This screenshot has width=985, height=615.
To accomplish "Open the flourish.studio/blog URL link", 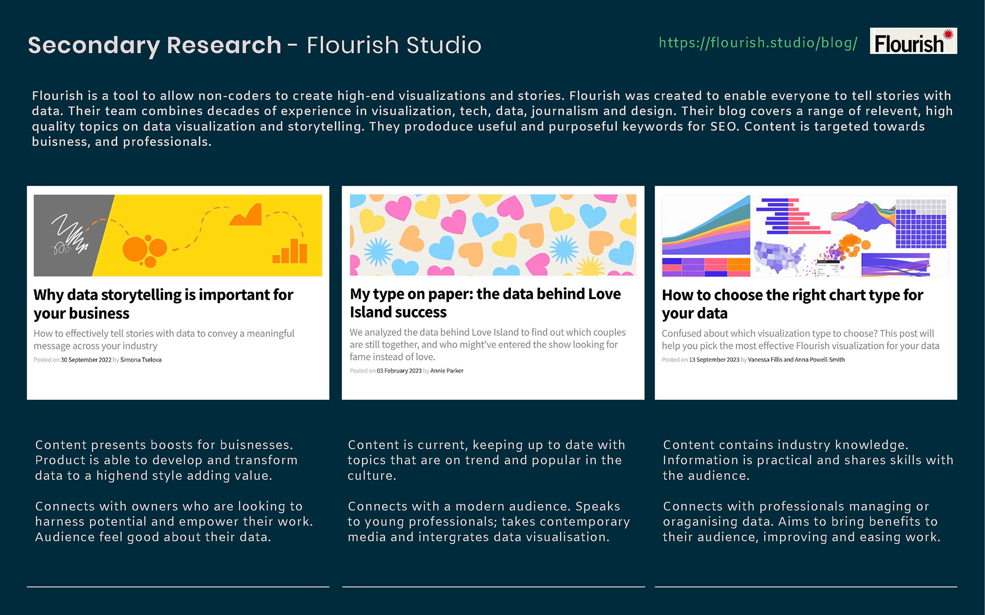I will 757,43.
